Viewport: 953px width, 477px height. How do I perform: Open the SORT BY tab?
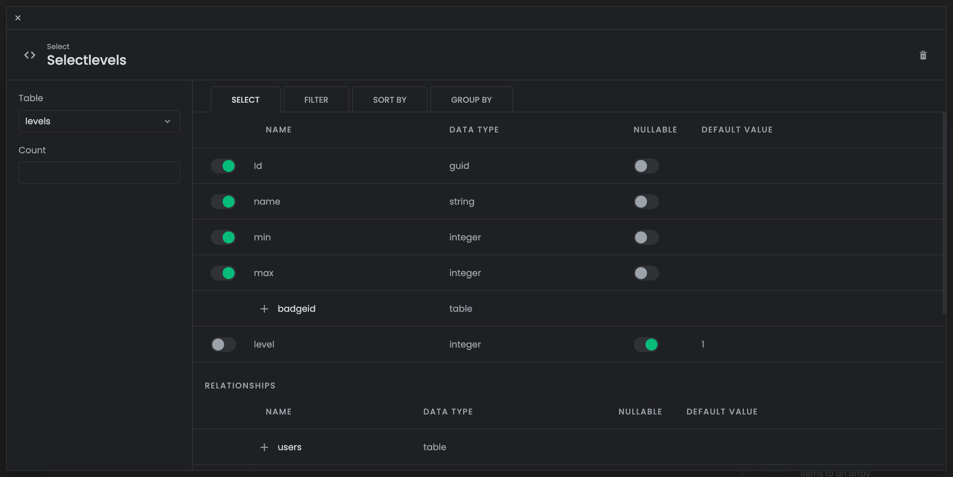point(389,100)
